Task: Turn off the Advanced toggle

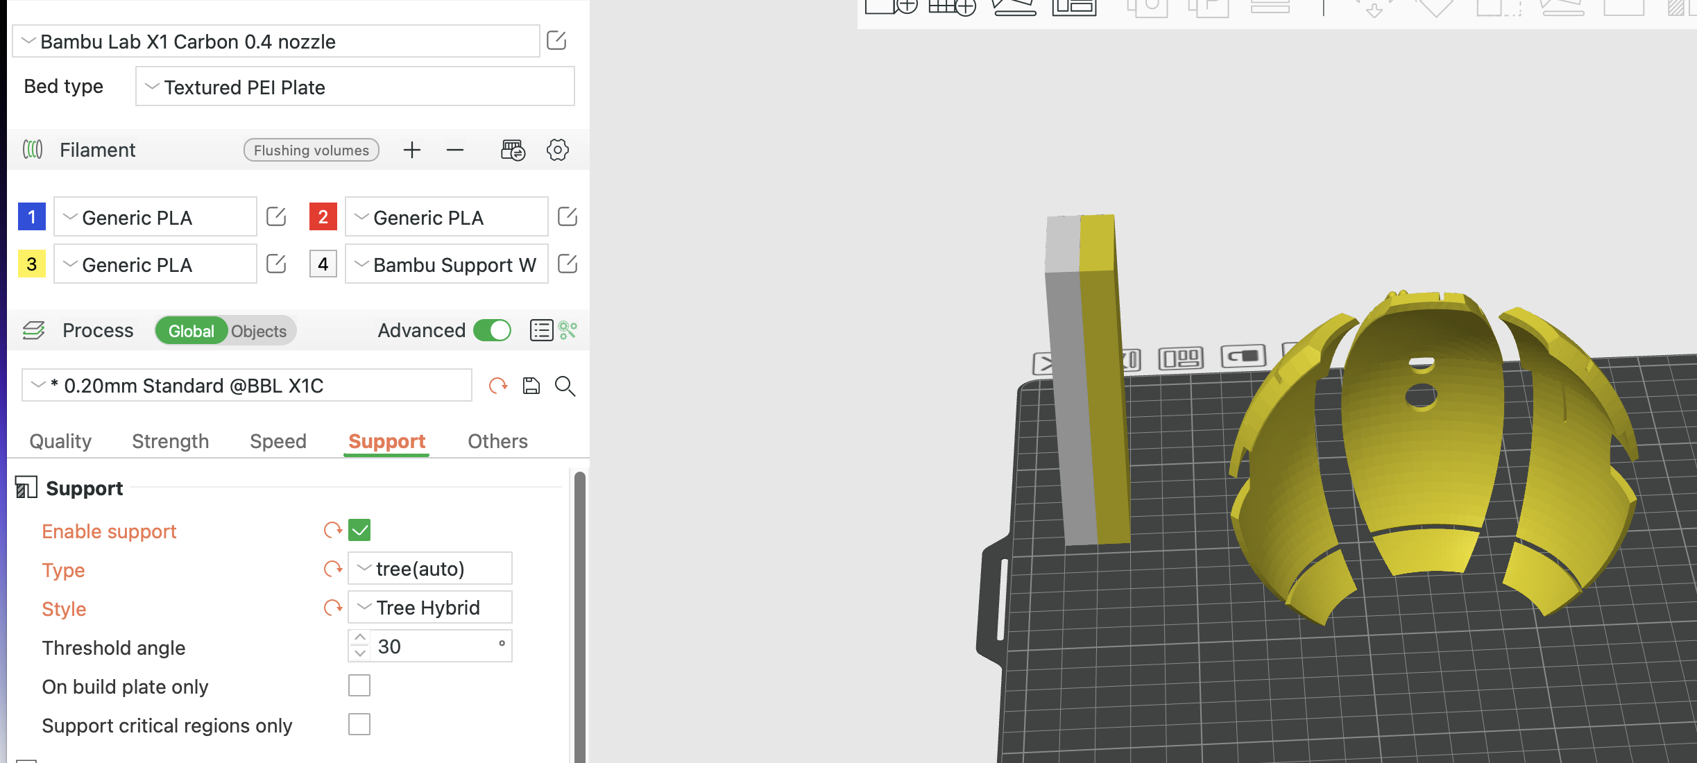Action: [x=492, y=330]
